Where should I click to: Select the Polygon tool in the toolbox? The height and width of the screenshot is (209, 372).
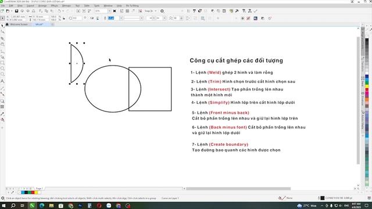[2, 74]
